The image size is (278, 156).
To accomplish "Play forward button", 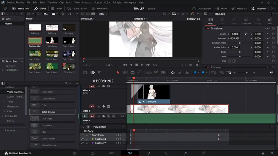I will tap(142, 65).
